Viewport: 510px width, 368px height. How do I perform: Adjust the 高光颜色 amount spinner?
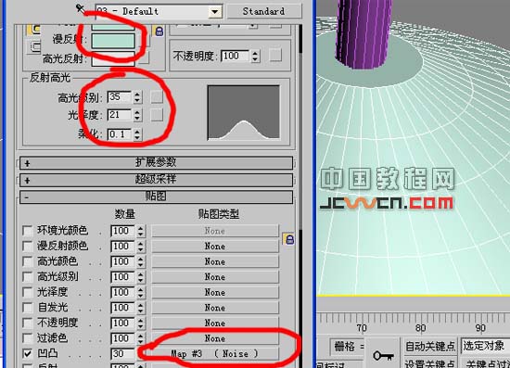(141, 261)
